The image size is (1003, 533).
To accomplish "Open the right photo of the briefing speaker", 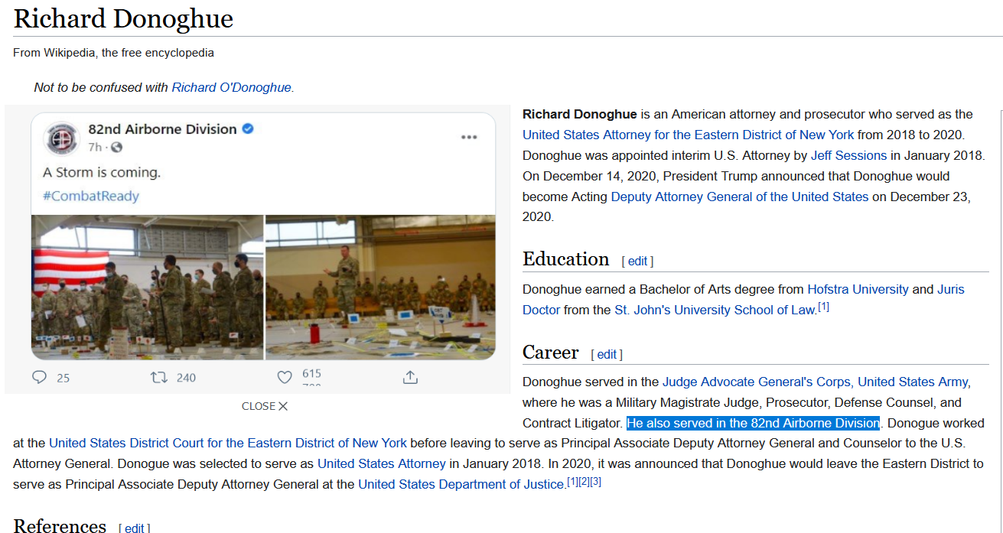I will click(x=380, y=287).
